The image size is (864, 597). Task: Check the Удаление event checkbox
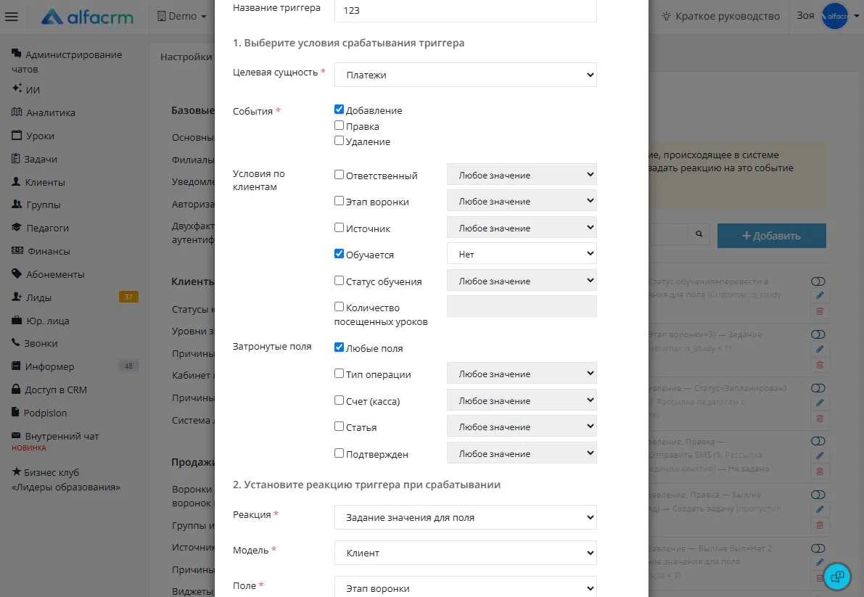339,141
